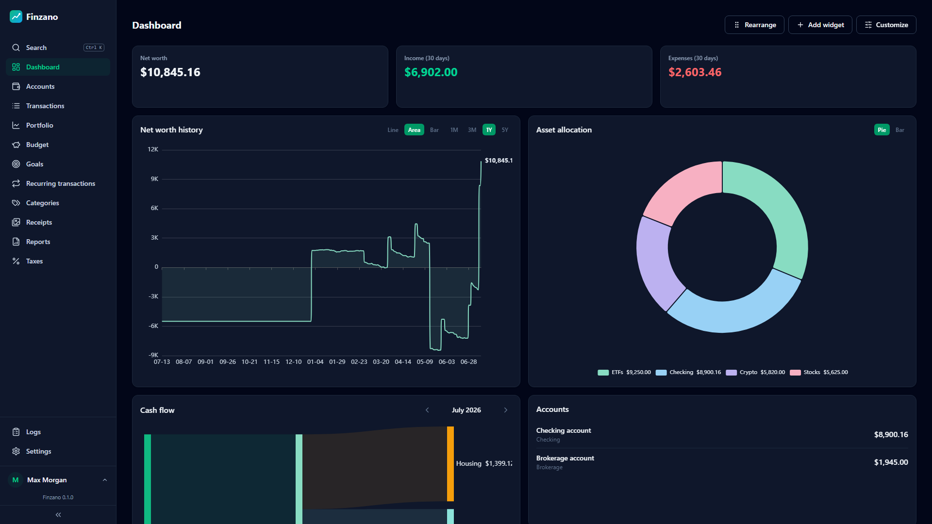The height and width of the screenshot is (524, 932).
Task: Set net worth range to 1M
Action: [x=454, y=130]
